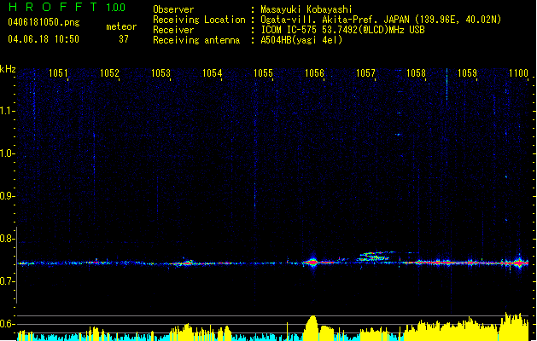Viewport: 537px width, 341px height.
Task: Click frequency axis label 0.8
Action: click(x=7, y=239)
